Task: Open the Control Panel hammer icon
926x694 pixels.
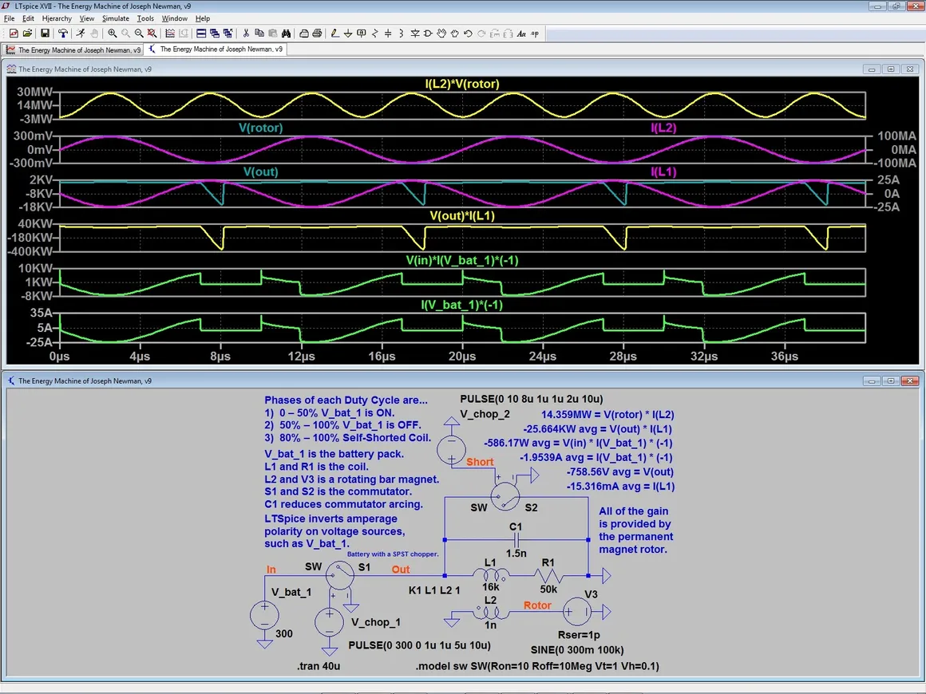Action: [62, 34]
